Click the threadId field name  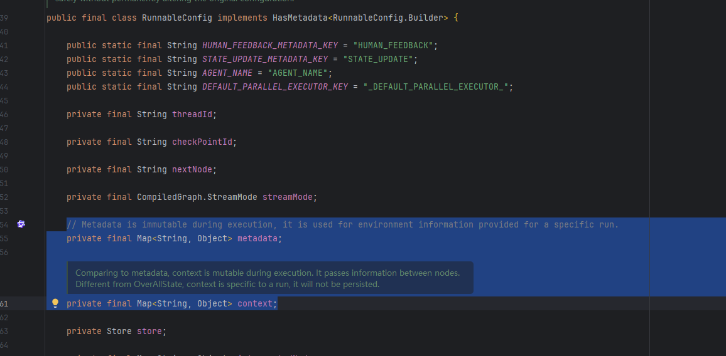click(x=192, y=114)
